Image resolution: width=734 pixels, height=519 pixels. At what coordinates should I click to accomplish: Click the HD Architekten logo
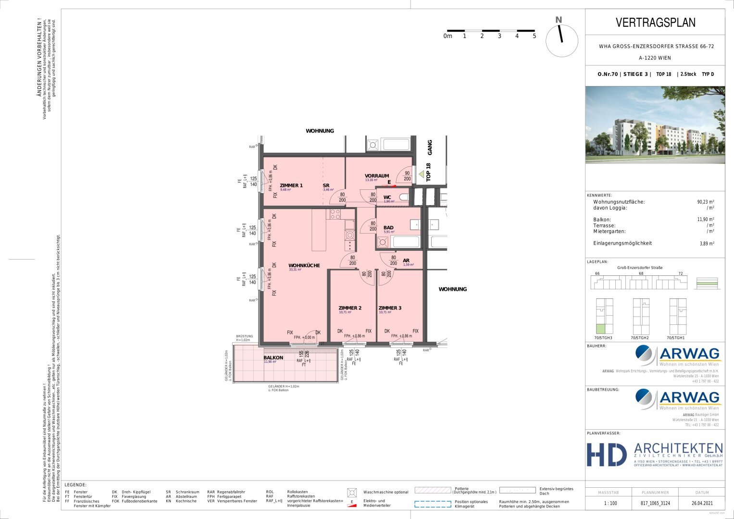coord(655,455)
